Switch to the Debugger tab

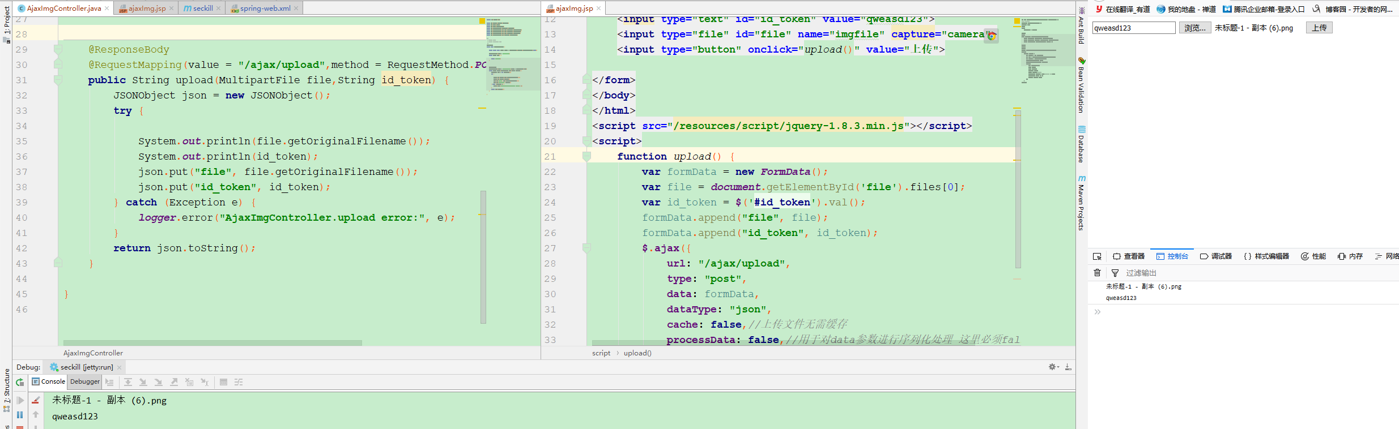click(84, 382)
